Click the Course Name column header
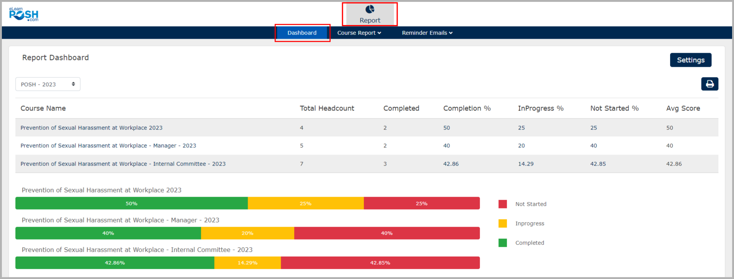Screen dimensions: 734x279 [x=43, y=109]
